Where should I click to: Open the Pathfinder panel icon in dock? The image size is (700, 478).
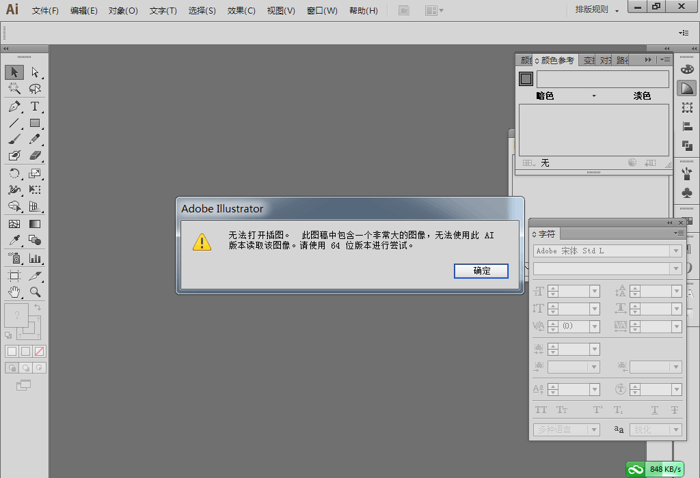click(x=687, y=145)
